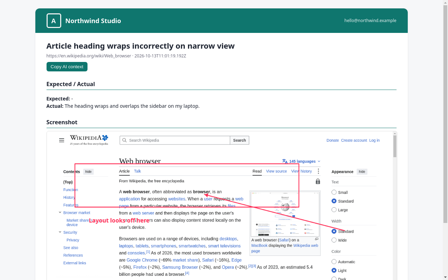Open the Wikipedia hamburger menu
The image size is (448, 280).
tap(62, 140)
